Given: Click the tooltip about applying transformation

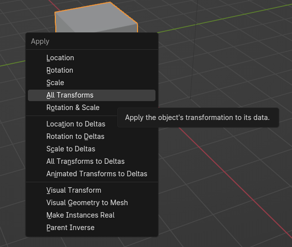Looking at the screenshot, I should click(198, 118).
